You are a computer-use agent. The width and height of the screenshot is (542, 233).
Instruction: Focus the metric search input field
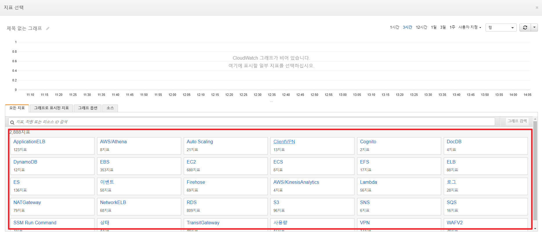click(252, 122)
